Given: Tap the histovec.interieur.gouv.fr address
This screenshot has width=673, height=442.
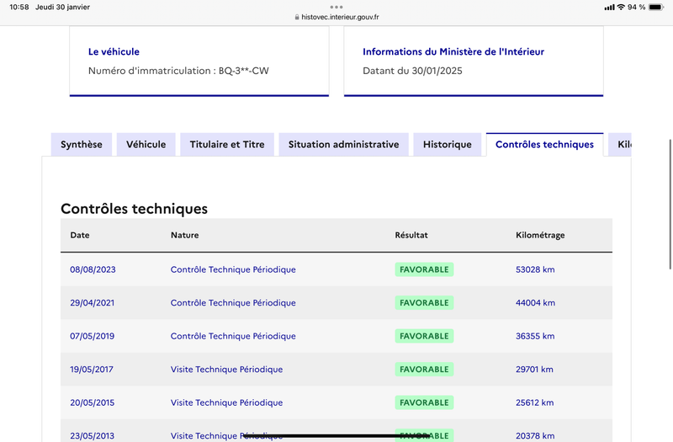Looking at the screenshot, I should [x=340, y=17].
